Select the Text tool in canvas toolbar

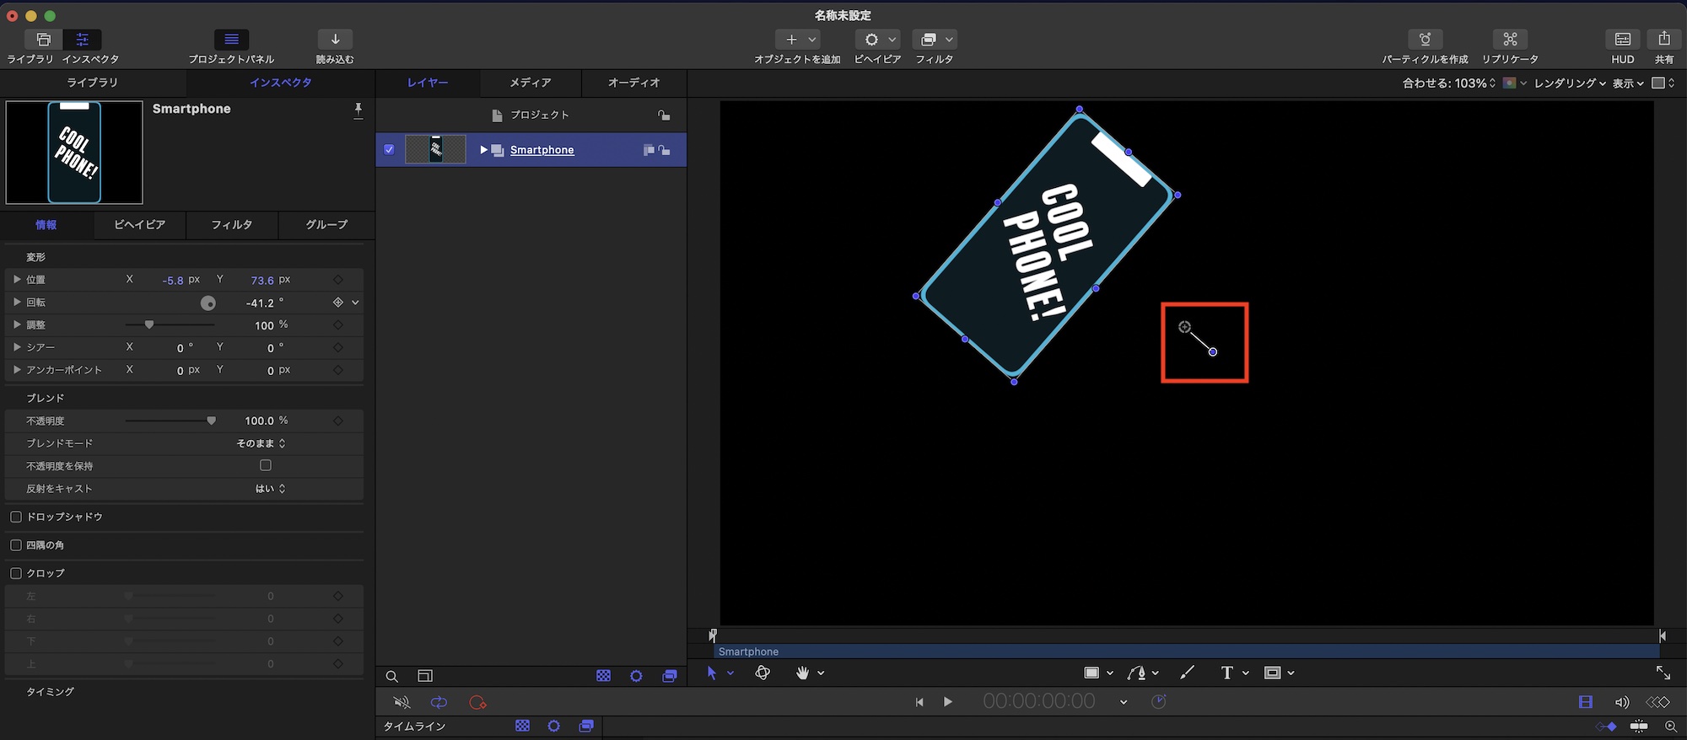pos(1226,673)
